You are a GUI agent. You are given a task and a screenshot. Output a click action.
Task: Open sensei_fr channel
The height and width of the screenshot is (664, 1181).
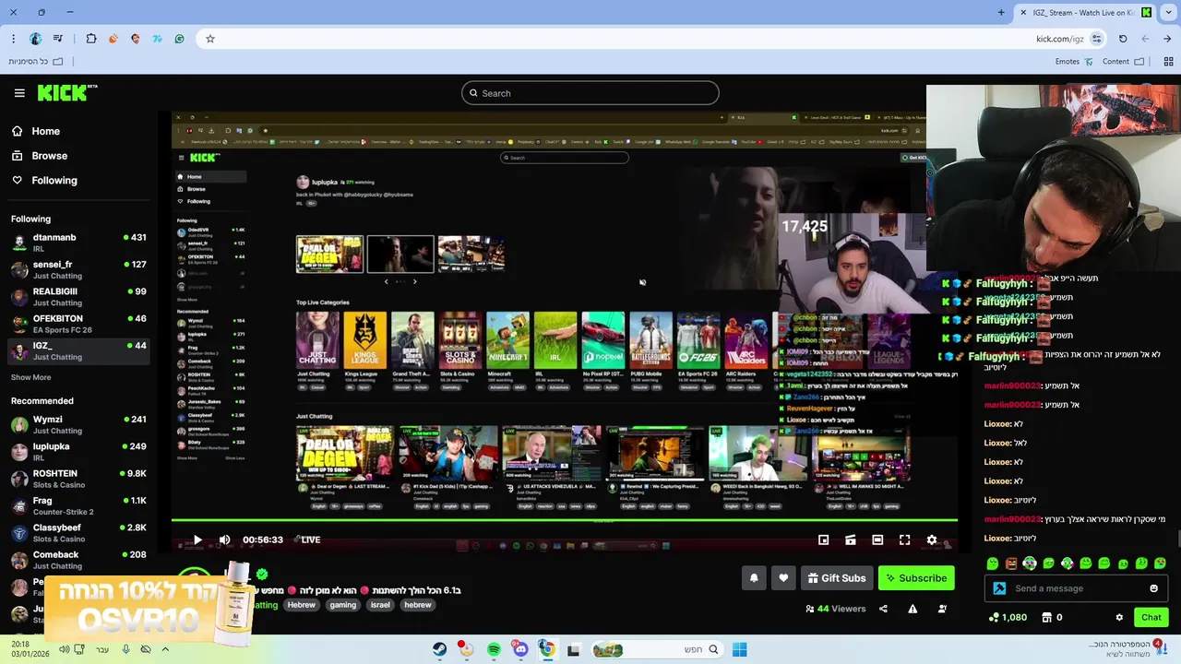coord(78,269)
